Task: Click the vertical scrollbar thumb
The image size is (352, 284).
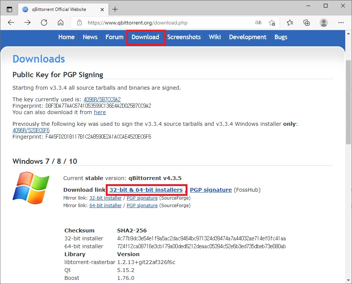Action: (348, 102)
